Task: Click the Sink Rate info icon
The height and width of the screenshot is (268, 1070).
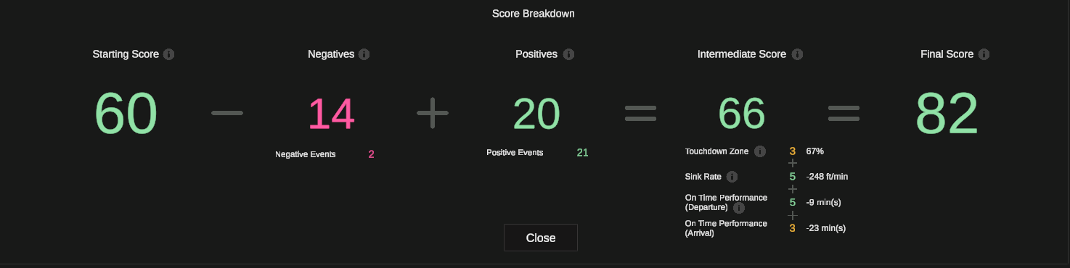Action: coord(732,177)
